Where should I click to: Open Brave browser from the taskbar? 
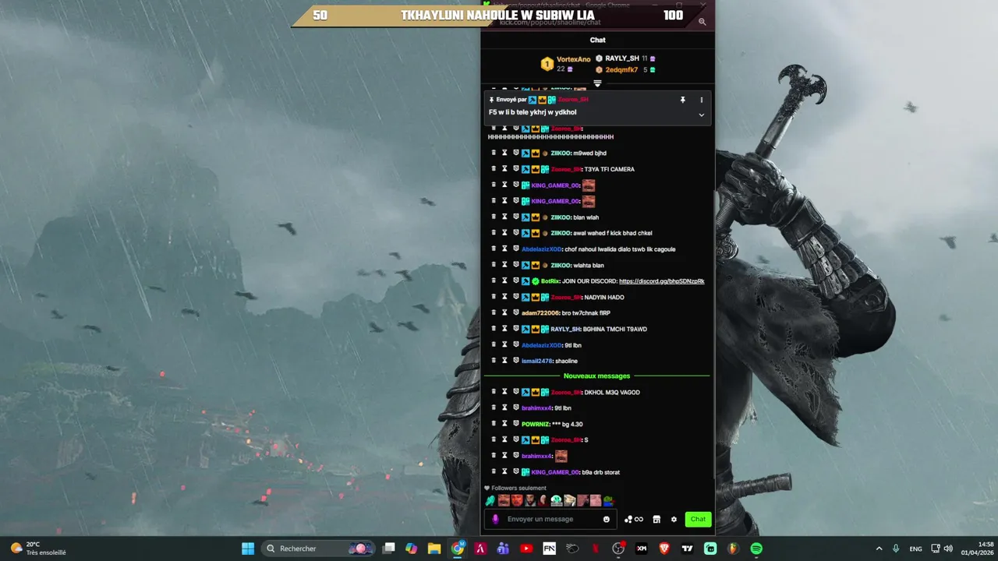[x=664, y=549]
